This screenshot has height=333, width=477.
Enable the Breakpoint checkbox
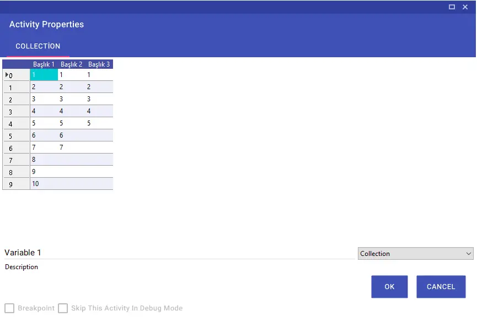[x=9, y=308]
